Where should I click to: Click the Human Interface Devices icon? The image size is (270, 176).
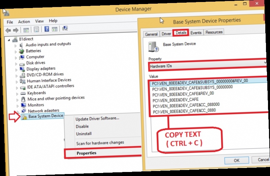click(x=22, y=81)
